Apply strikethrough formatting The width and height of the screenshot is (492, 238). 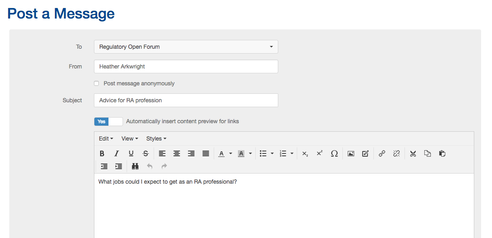click(146, 153)
